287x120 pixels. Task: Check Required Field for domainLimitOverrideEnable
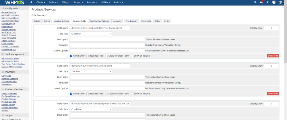pos(88,56)
